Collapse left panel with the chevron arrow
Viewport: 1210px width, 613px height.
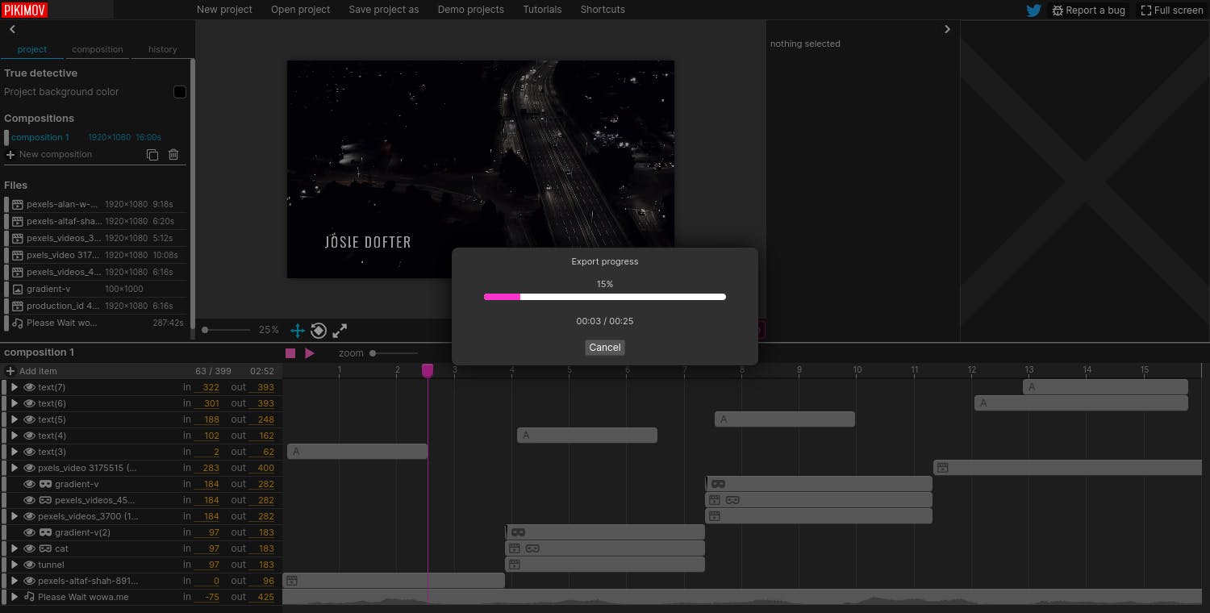coord(12,29)
